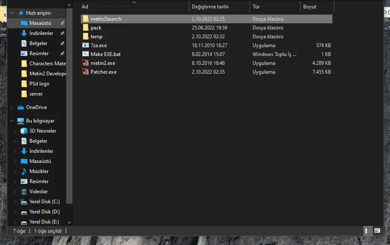
Task: Click the date 18.11.2010 18:27
Action: 210,45
